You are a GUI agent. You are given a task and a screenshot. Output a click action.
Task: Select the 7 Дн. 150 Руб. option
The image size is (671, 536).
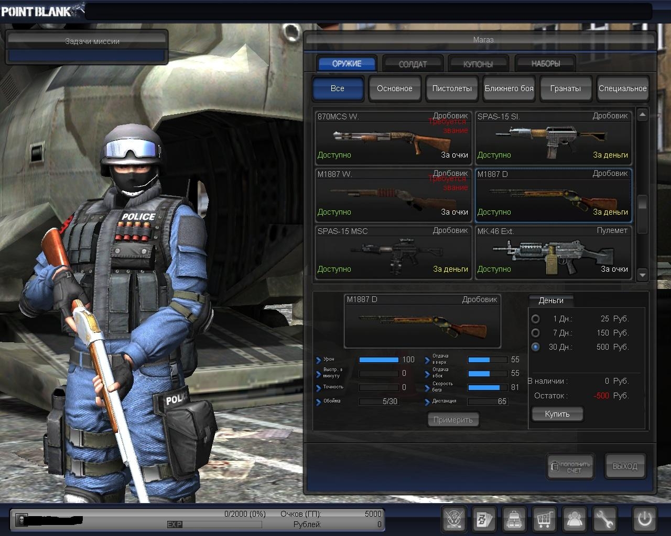[x=535, y=333]
